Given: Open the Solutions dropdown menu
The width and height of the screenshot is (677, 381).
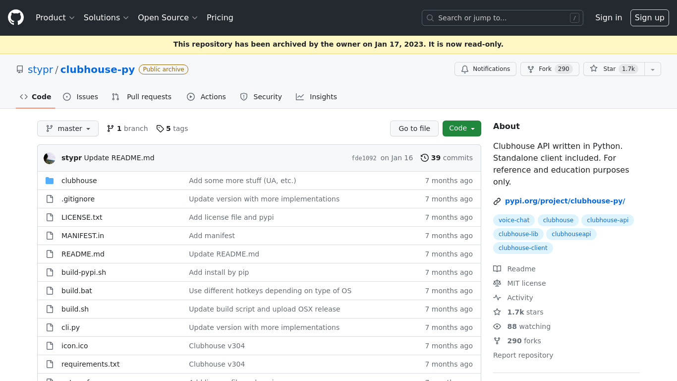Looking at the screenshot, I should 106,17.
